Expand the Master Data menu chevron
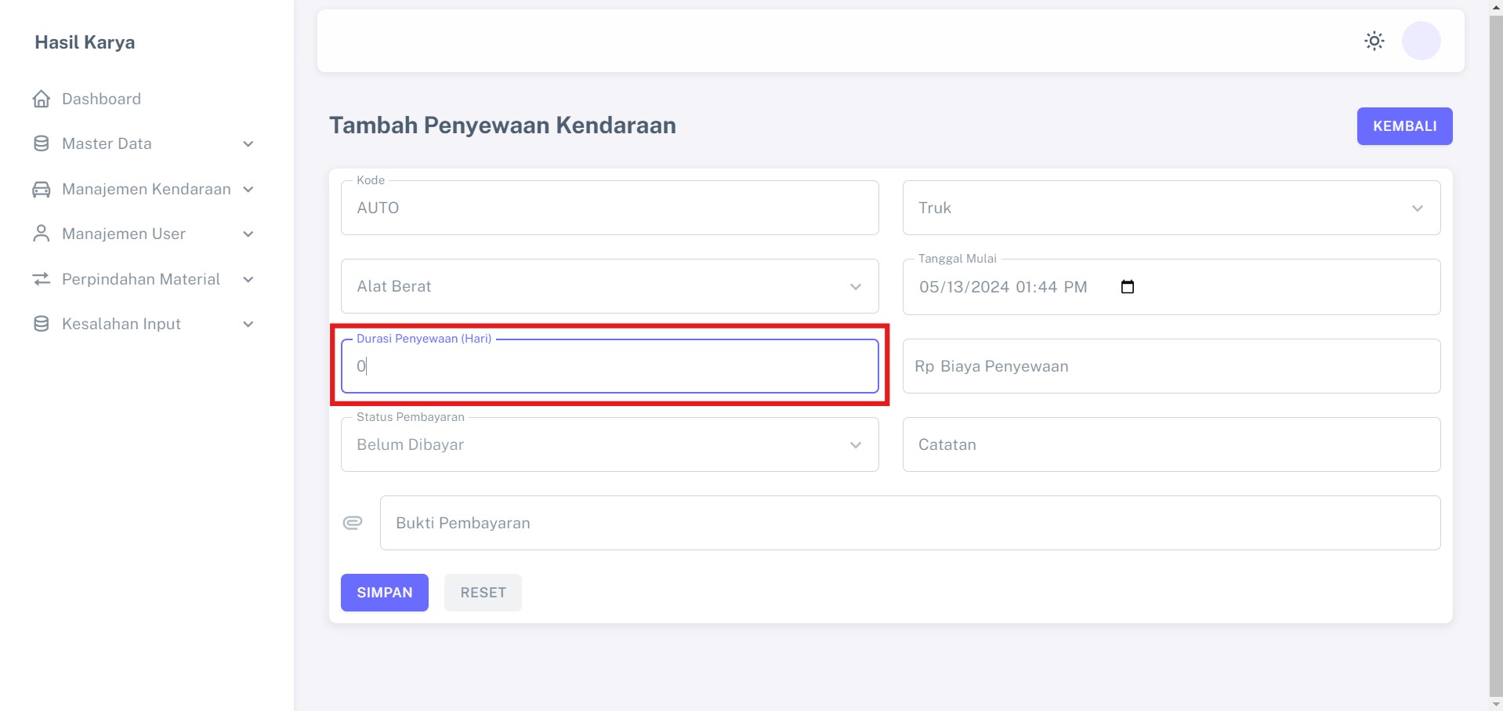1503x711 pixels. pos(248,144)
